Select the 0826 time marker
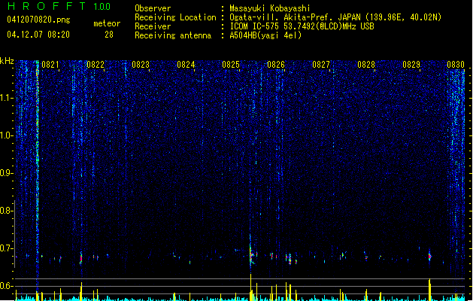Viewport: 473px width, 301px height. point(276,65)
